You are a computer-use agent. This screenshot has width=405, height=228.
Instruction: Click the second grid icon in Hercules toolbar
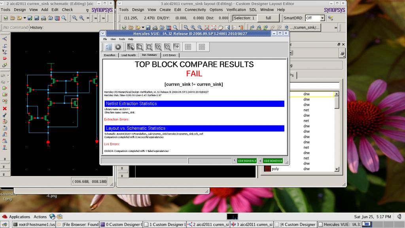(202, 47)
